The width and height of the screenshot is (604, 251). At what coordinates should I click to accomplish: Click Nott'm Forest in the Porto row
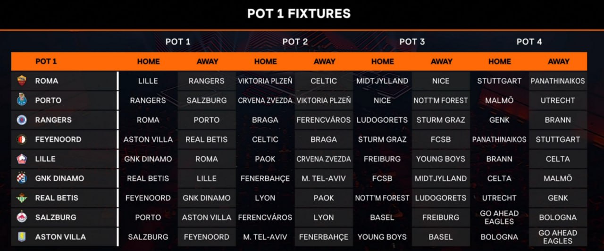[441, 100]
